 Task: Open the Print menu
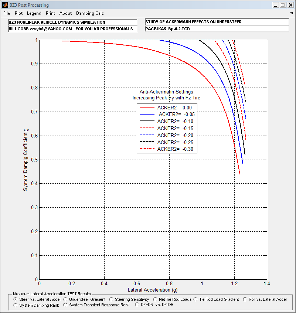point(50,13)
